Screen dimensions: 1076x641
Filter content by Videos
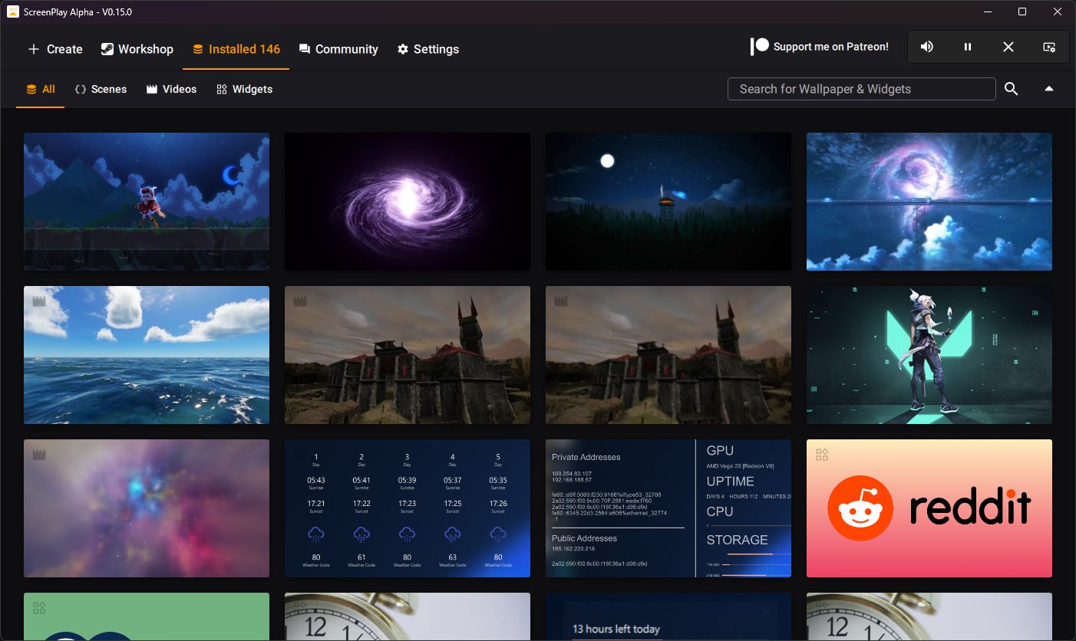click(x=172, y=89)
